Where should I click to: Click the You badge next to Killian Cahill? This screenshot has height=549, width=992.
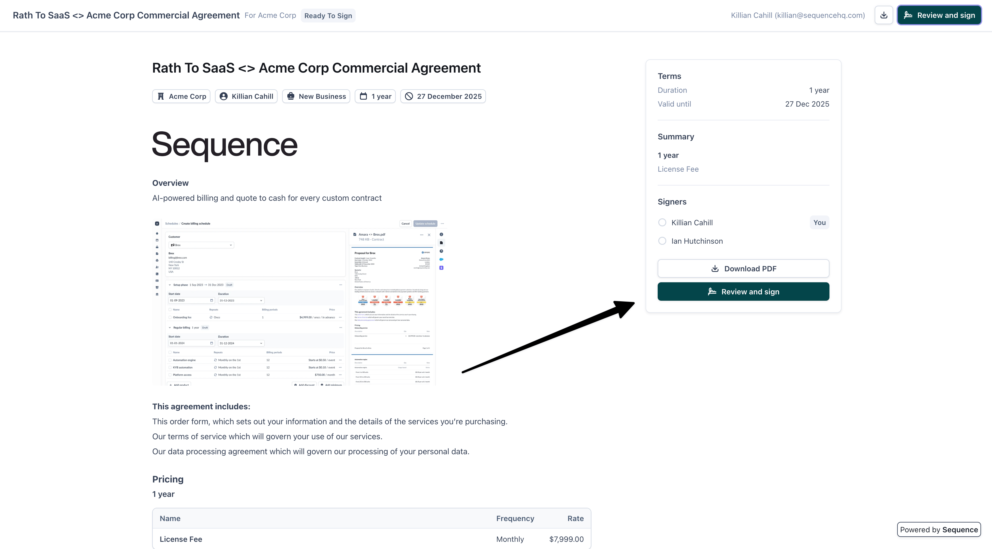coord(819,223)
